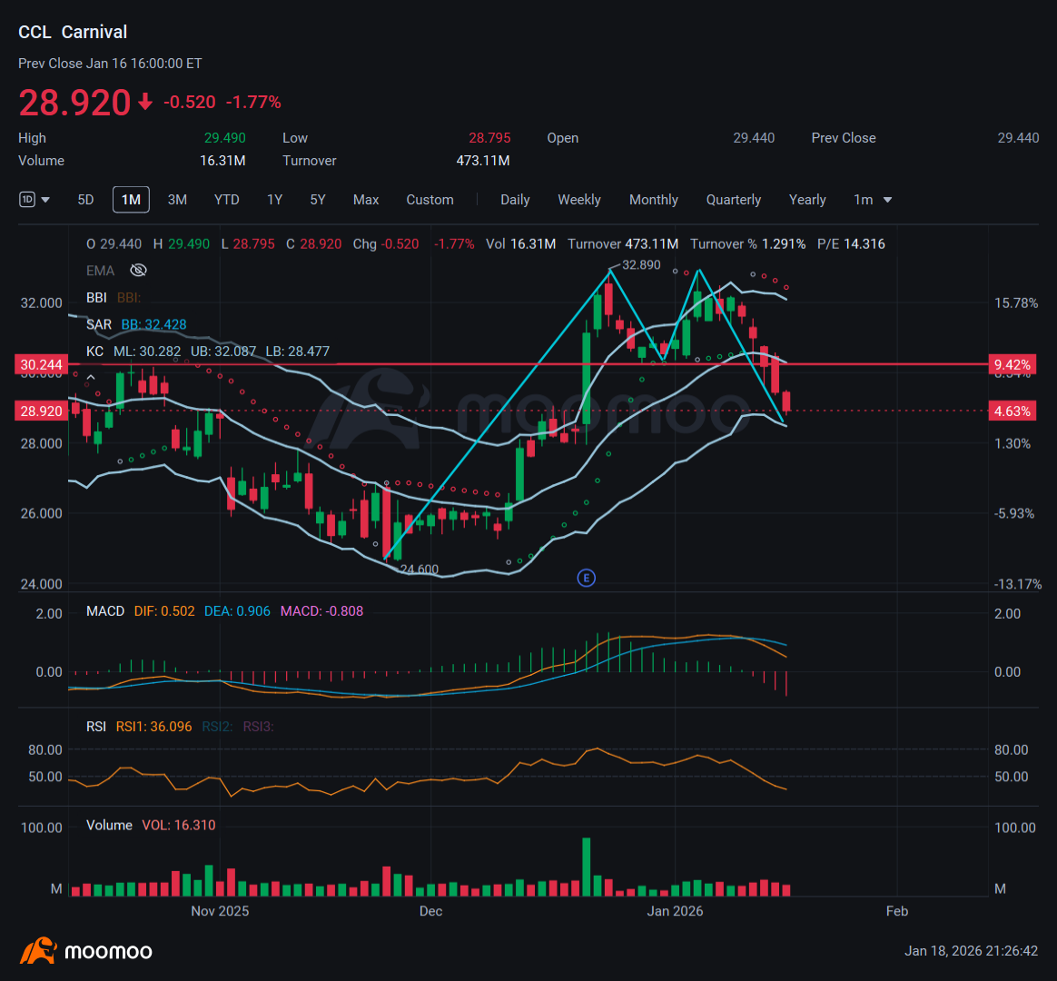
Task: Click the RSI1: 36.096 value
Action: 153,726
